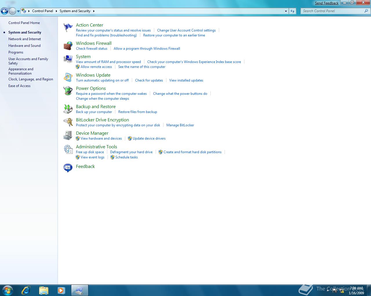
Task: Click the BitLocker Drive Encryption keys icon
Action: tap(68, 122)
